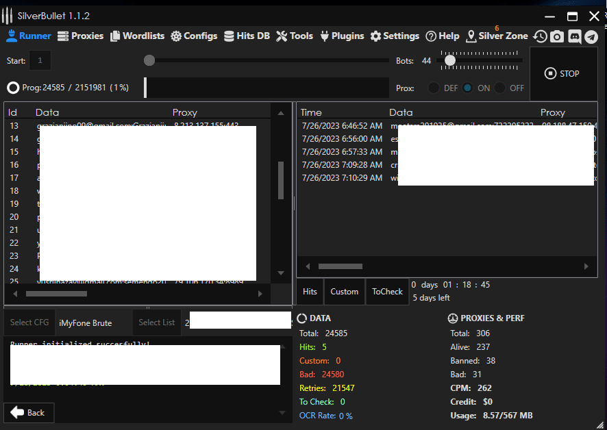Click the camera screenshot icon
Viewport: 607px width, 430px height.
click(x=557, y=37)
